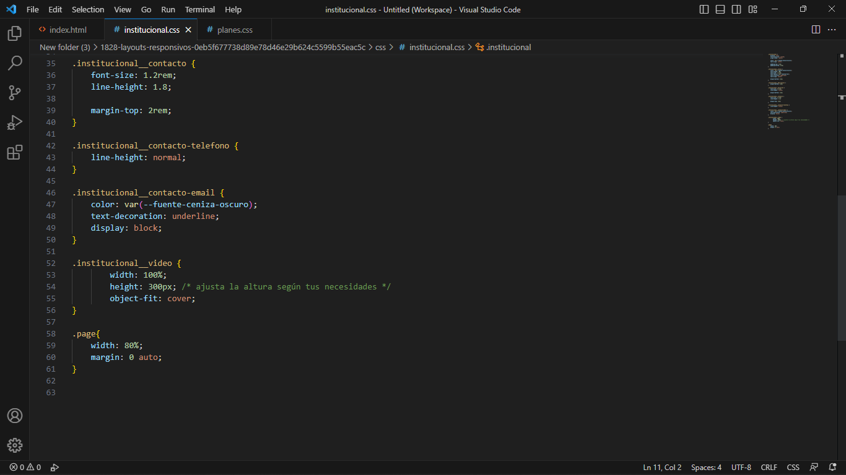This screenshot has width=846, height=475.
Task: Click the errors and warnings status indicator
Action: click(25, 468)
